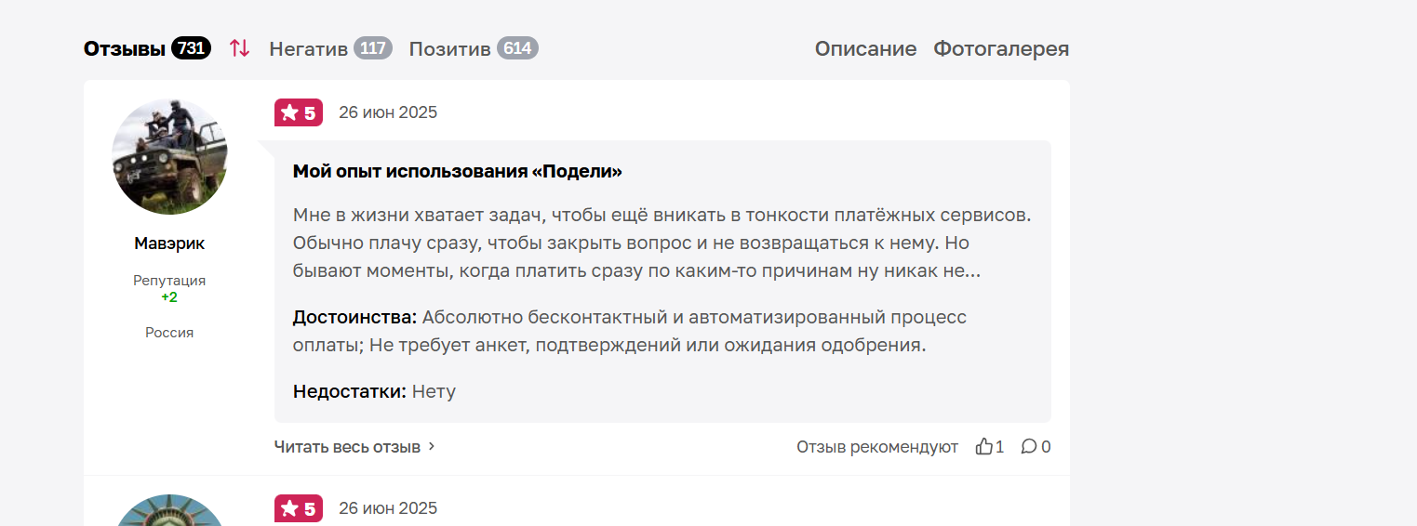
Task: Click the 731 reviews count badge
Action: (191, 48)
